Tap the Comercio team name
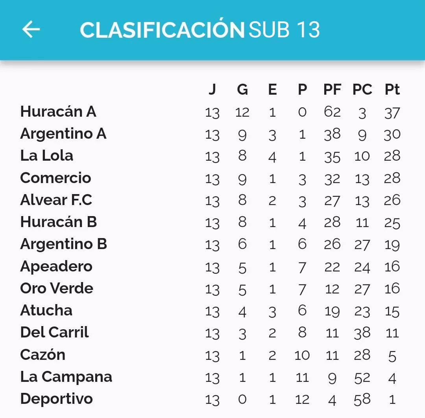 click(x=55, y=178)
